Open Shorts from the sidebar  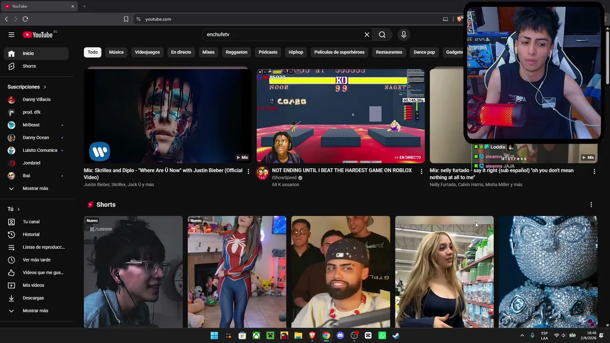point(36,66)
